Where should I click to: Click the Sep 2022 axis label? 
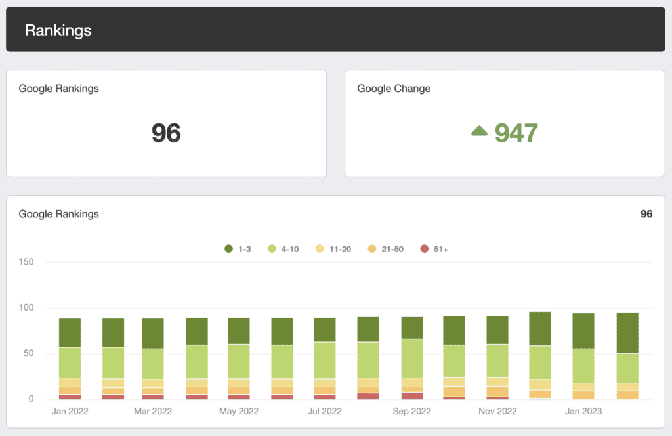pyautogui.click(x=412, y=411)
